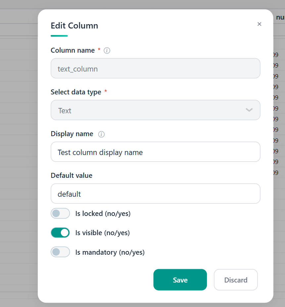Image resolution: width=285 pixels, height=307 pixels.
Task: Click the disabled text_column name field
Action: [x=156, y=68]
